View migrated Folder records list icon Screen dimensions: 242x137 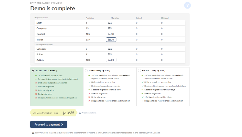(109, 54)
